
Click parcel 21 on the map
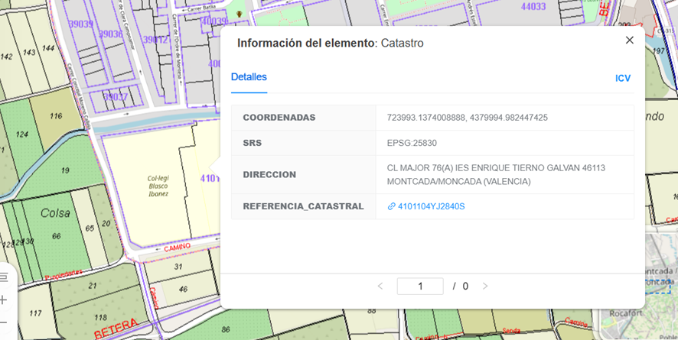pos(93,286)
